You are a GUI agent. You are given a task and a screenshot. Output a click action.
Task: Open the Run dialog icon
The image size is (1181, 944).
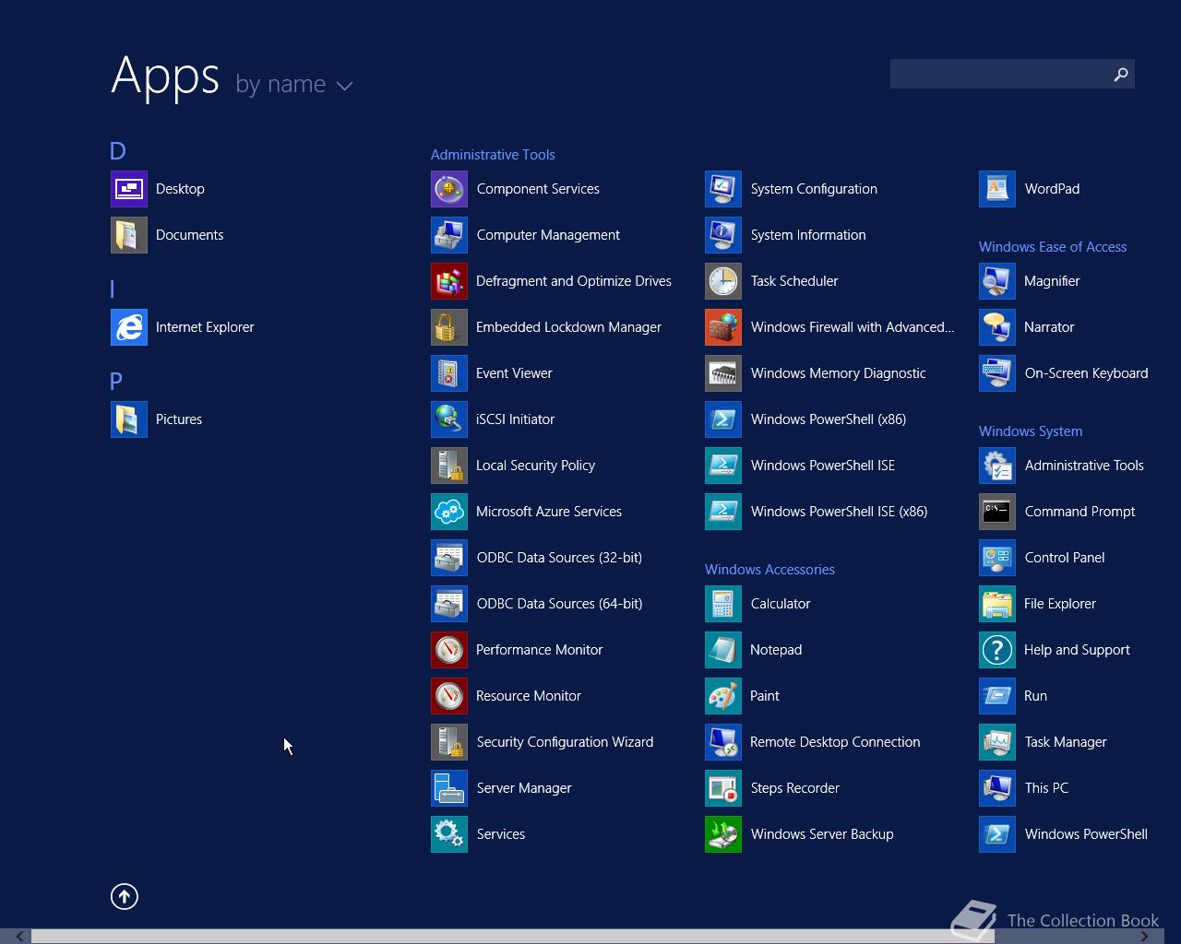click(x=997, y=696)
